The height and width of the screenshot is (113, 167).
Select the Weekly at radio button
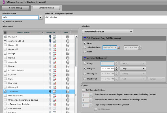coord(85,74)
